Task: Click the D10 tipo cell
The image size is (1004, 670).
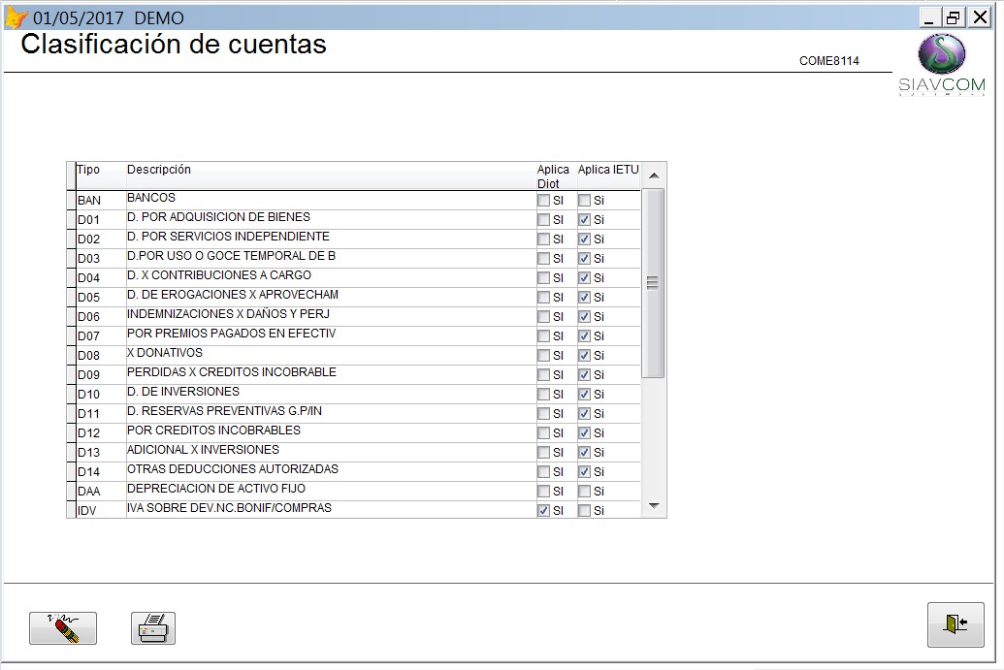Action: [x=101, y=395]
